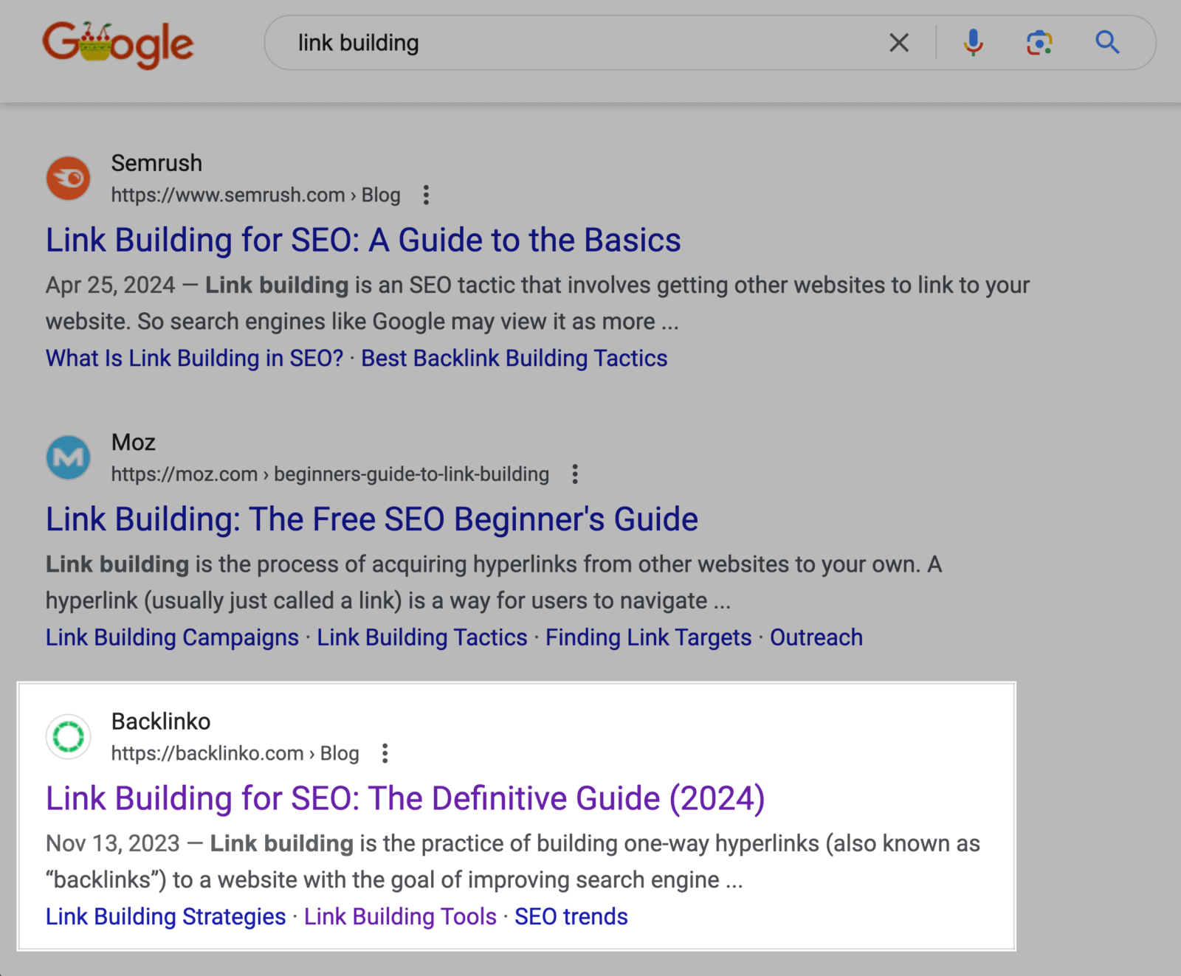The height and width of the screenshot is (976, 1181).
Task: Open 'Link Building: The Free SEO Beginner's Guide'
Action: 372,519
